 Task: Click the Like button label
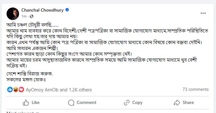click(36, 102)
